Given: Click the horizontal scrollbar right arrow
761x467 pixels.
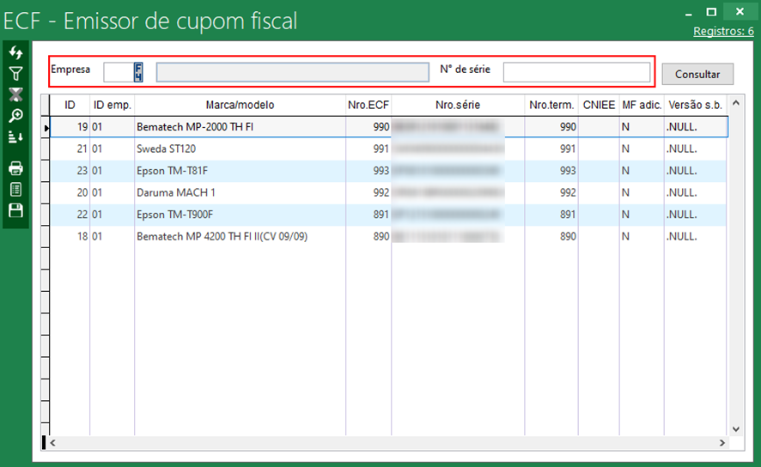Looking at the screenshot, I should point(722,443).
